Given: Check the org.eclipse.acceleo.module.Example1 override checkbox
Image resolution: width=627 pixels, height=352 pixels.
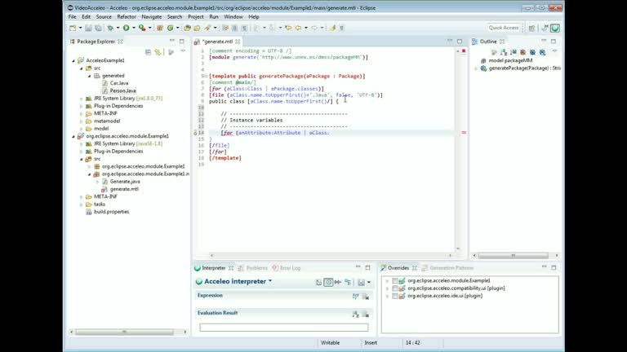Looking at the screenshot, I should pos(394,280).
